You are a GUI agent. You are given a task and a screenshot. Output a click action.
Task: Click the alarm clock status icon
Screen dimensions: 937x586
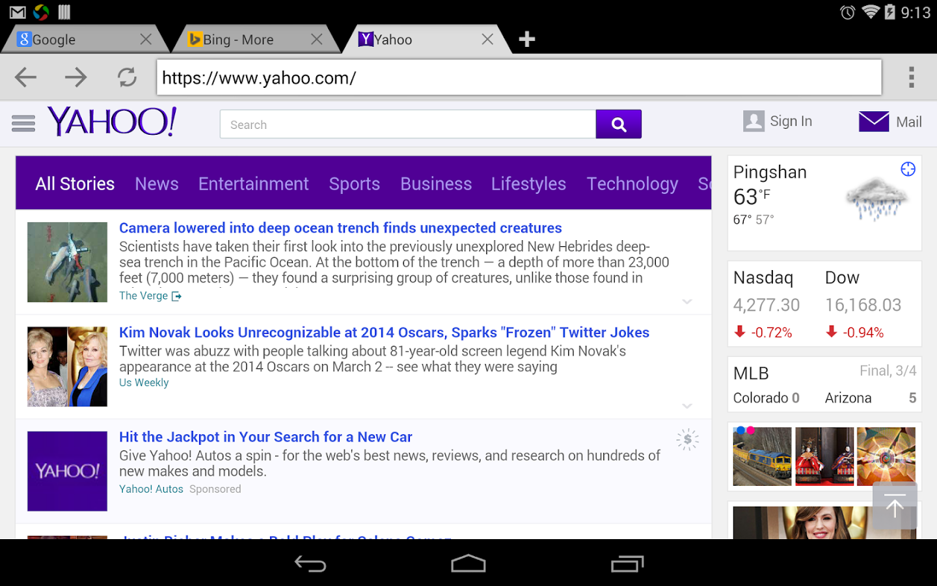847,12
